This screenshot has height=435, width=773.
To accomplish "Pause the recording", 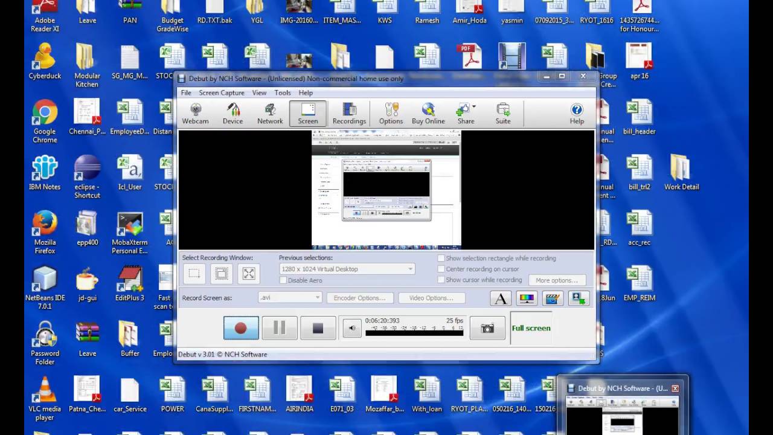I will pyautogui.click(x=280, y=328).
